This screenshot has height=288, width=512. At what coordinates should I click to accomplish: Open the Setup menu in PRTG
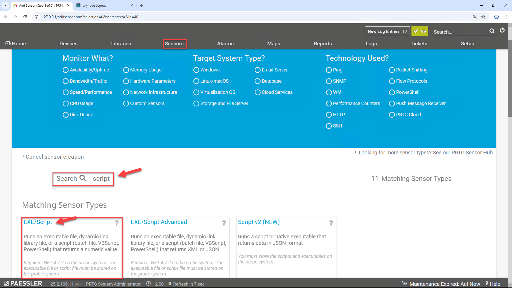tap(467, 43)
